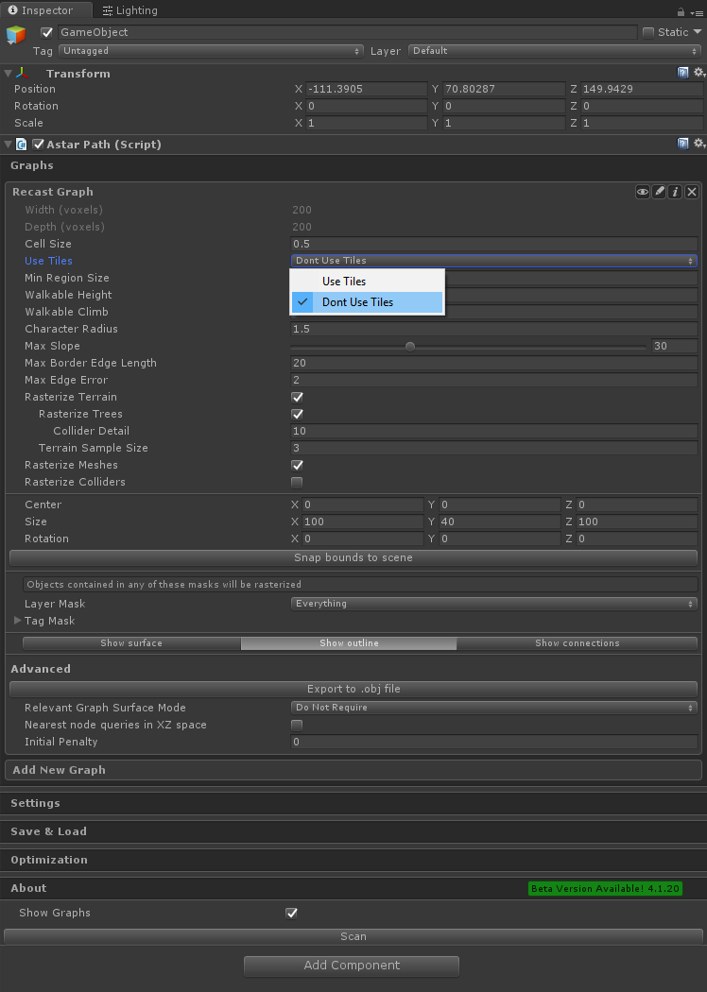Open the Transform component gear menu
707x992 pixels.
point(698,73)
